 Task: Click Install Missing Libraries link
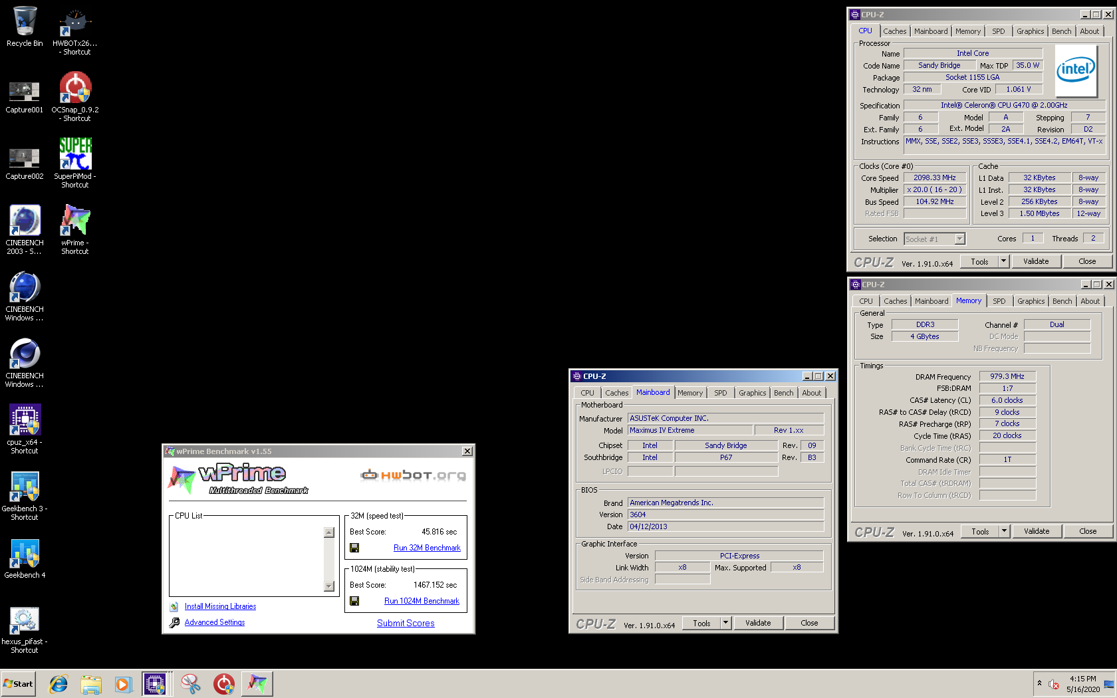pyautogui.click(x=220, y=606)
